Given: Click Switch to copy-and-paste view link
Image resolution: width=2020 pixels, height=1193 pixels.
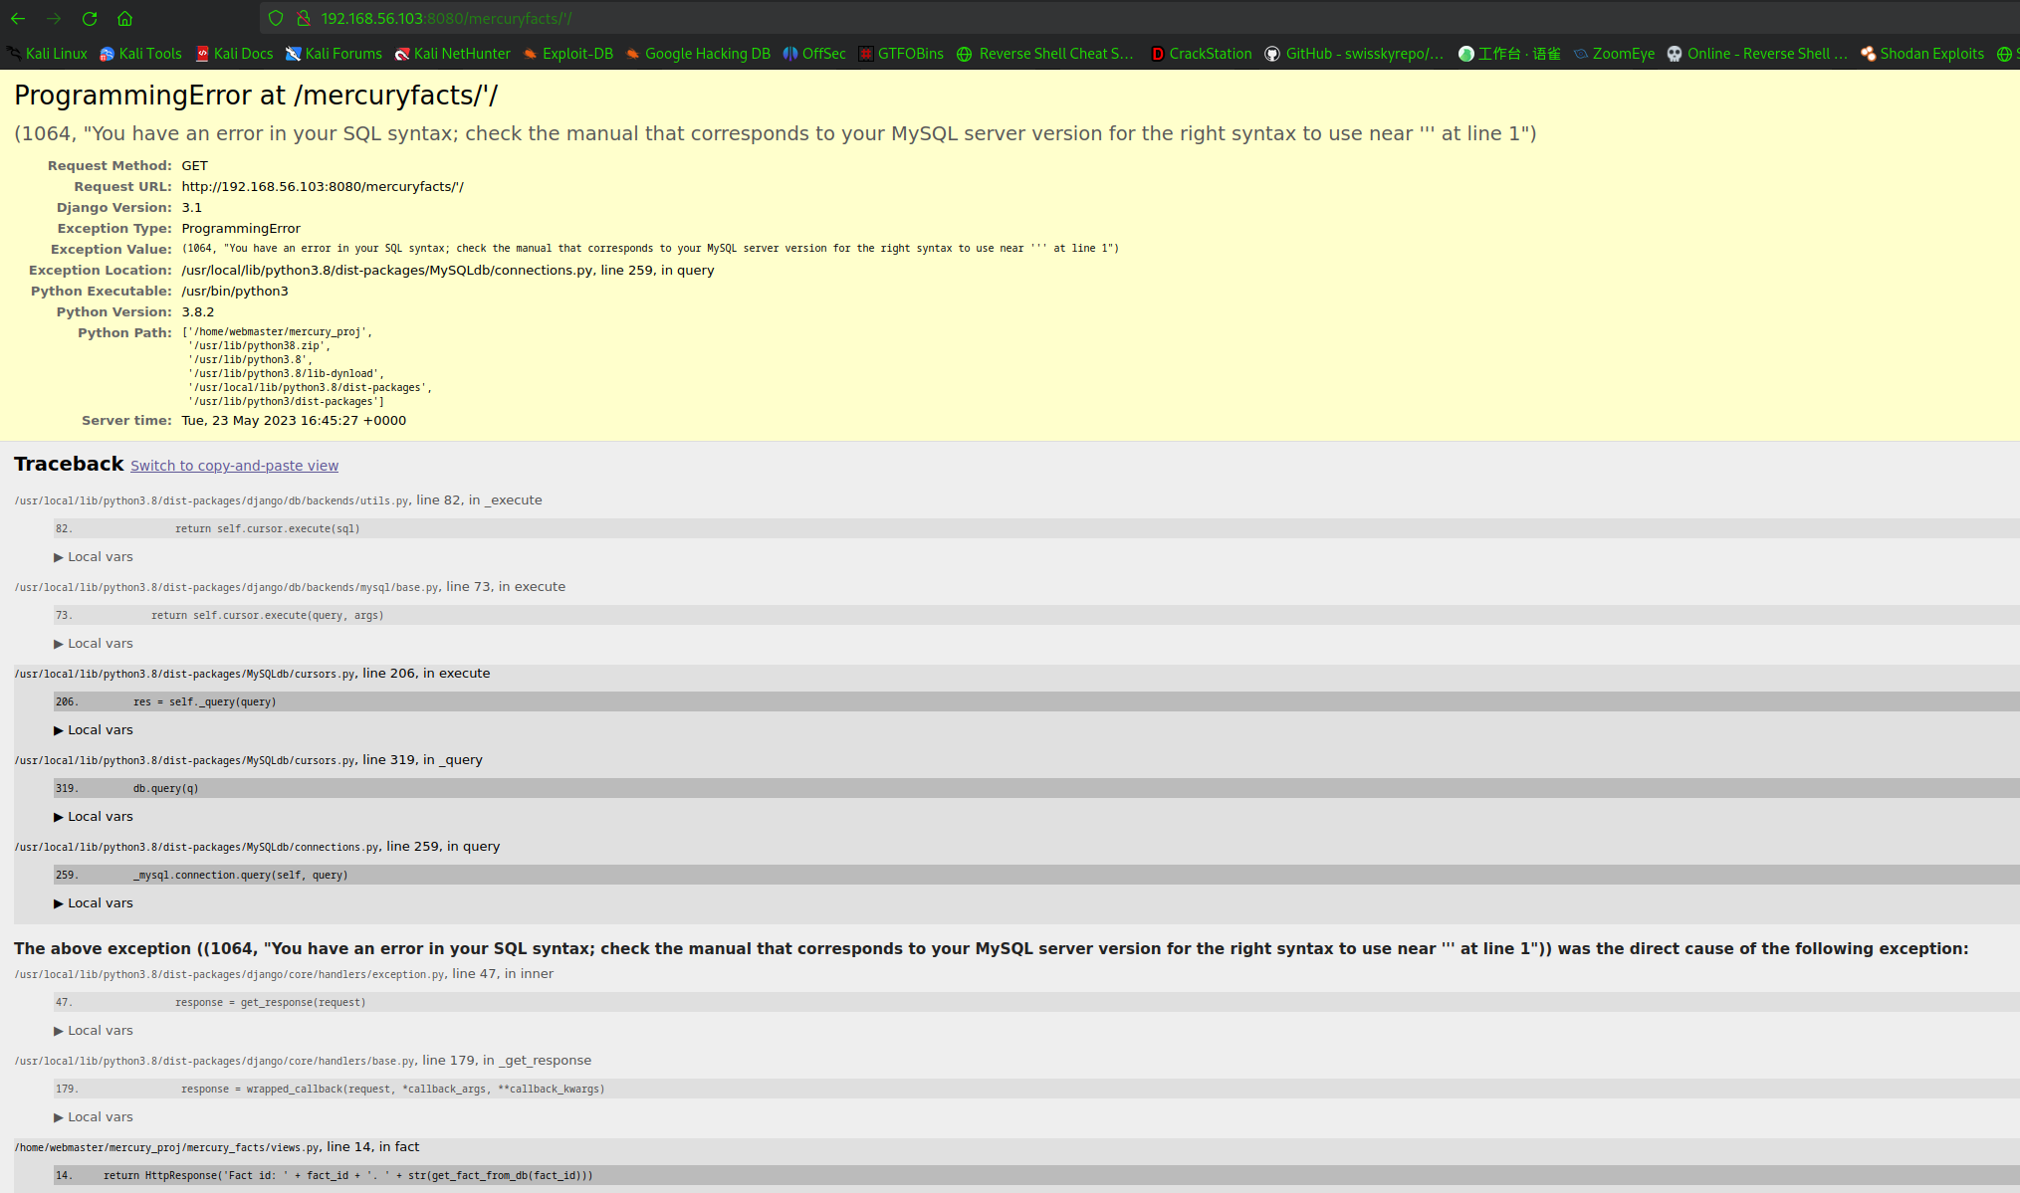Looking at the screenshot, I should click(x=234, y=465).
